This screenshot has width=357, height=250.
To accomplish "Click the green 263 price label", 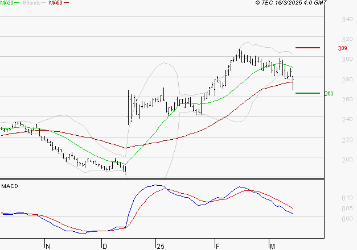I will (328, 94).
